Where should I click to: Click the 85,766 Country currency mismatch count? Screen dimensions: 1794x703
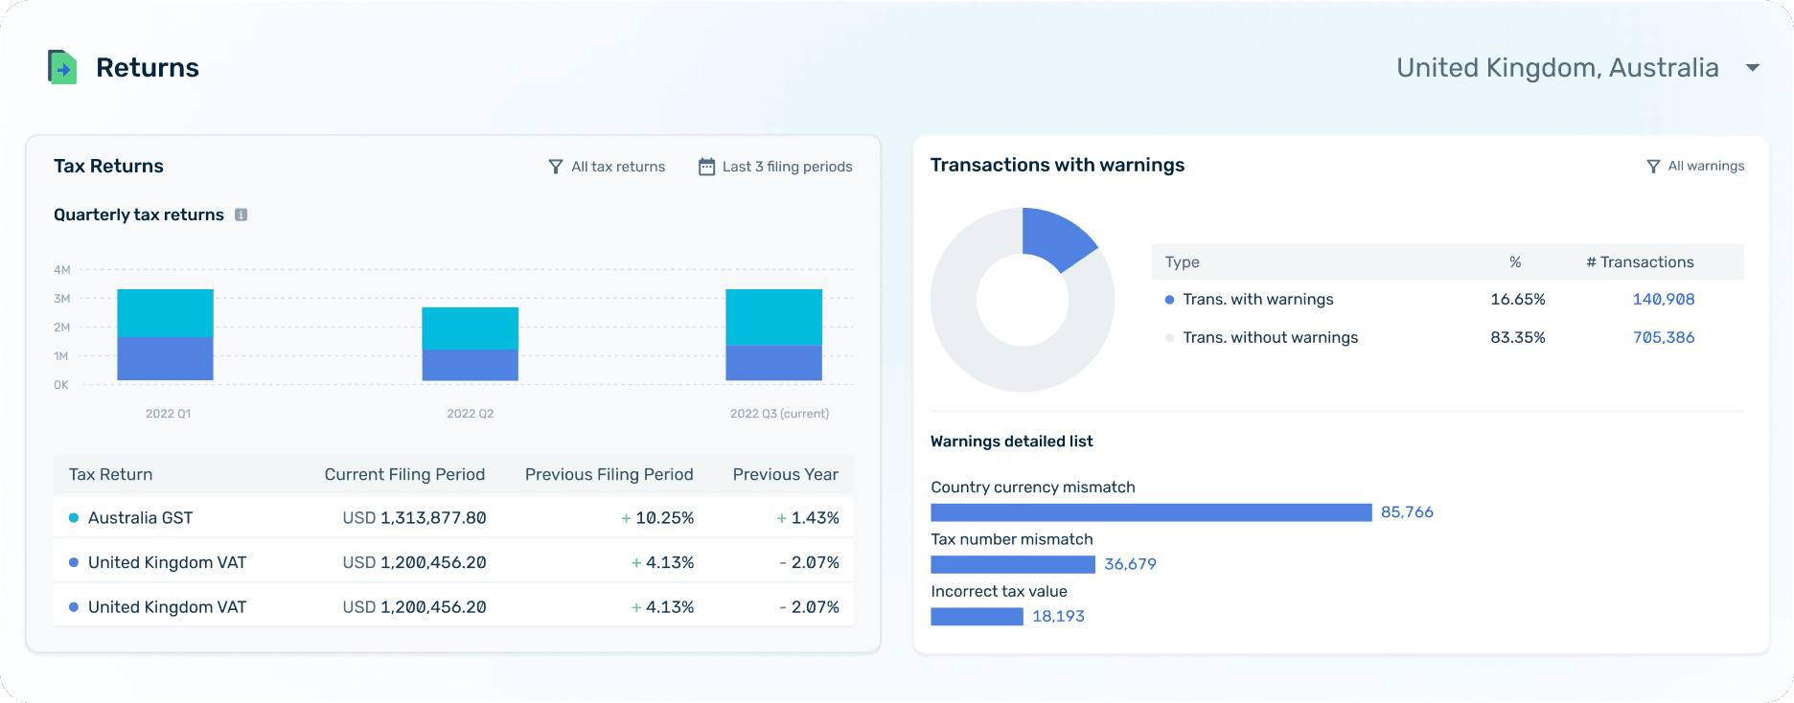(1407, 512)
